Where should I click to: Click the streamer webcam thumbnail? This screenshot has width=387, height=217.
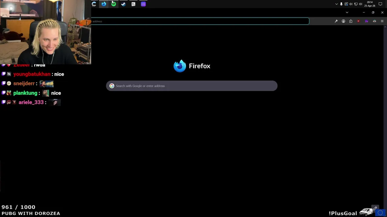tap(45, 32)
